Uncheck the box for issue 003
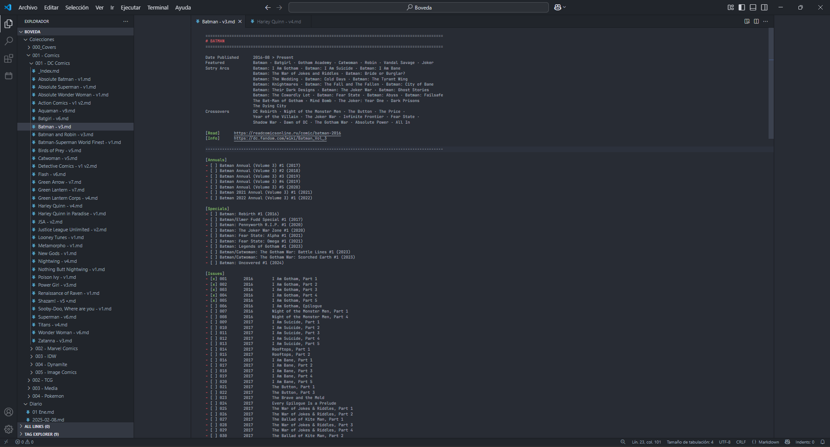The image size is (830, 447). click(x=214, y=290)
